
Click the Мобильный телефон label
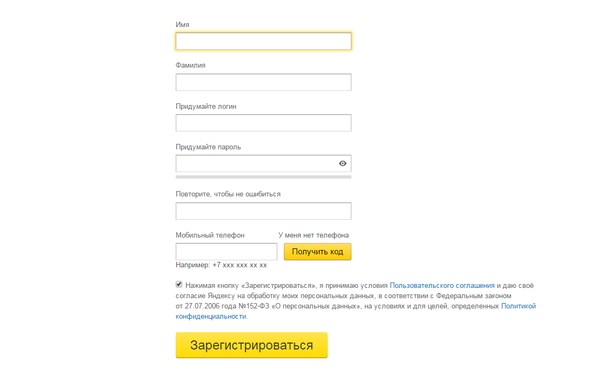pos(210,235)
